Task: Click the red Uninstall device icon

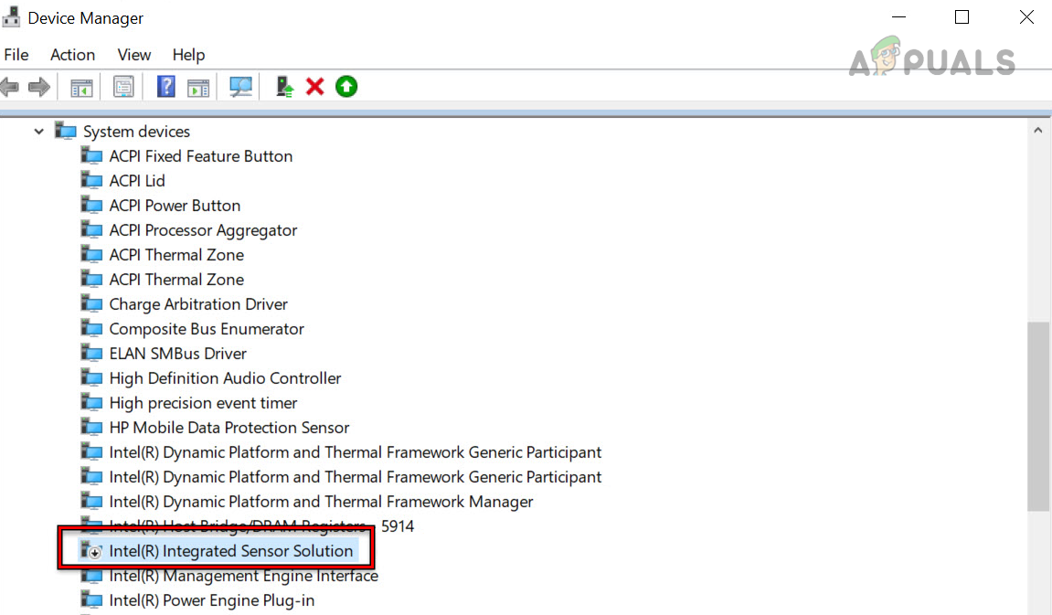Action: coord(314,87)
